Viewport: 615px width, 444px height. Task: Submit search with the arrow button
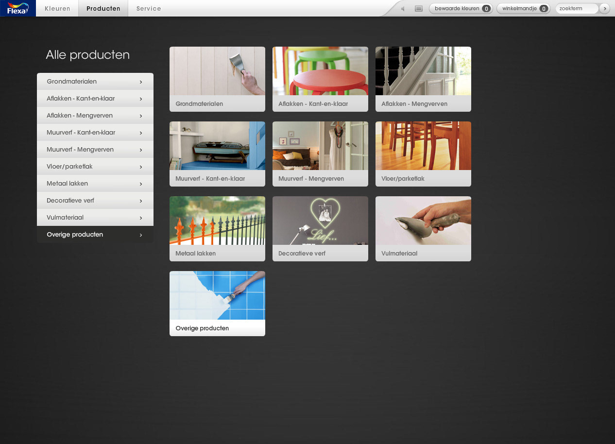pos(604,8)
